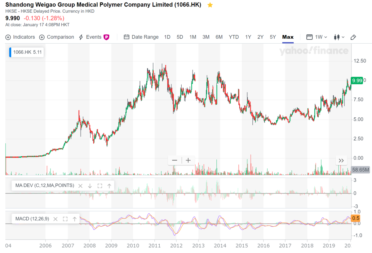Click the MA DEV (C,12,MA,POINTS) label
This screenshot has width=372, height=253.
click(45, 185)
